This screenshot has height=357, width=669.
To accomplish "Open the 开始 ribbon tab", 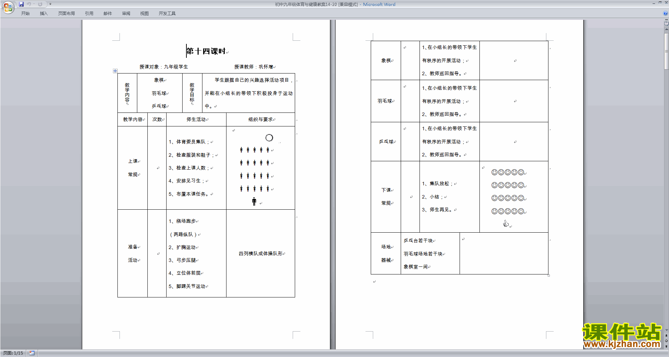I will pyautogui.click(x=25, y=14).
